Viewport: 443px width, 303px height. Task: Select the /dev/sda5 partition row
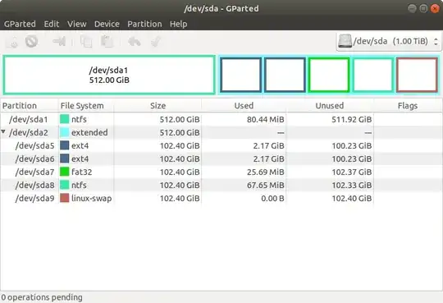(221, 145)
